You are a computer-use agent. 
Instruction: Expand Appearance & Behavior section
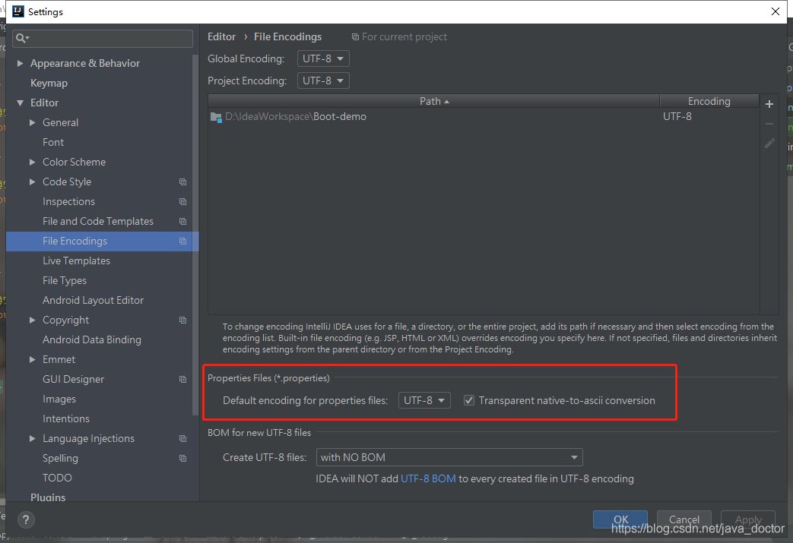(x=21, y=63)
